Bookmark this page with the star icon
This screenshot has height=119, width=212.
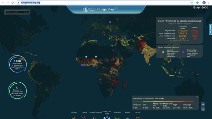[x=191, y=3]
